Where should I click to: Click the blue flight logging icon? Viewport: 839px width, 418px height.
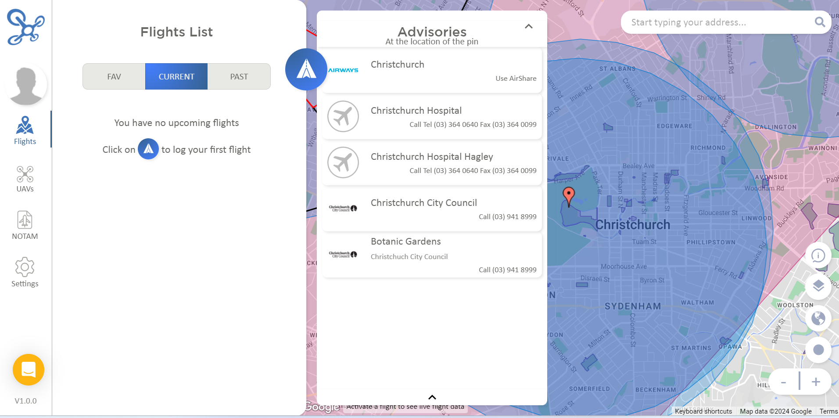pyautogui.click(x=306, y=69)
